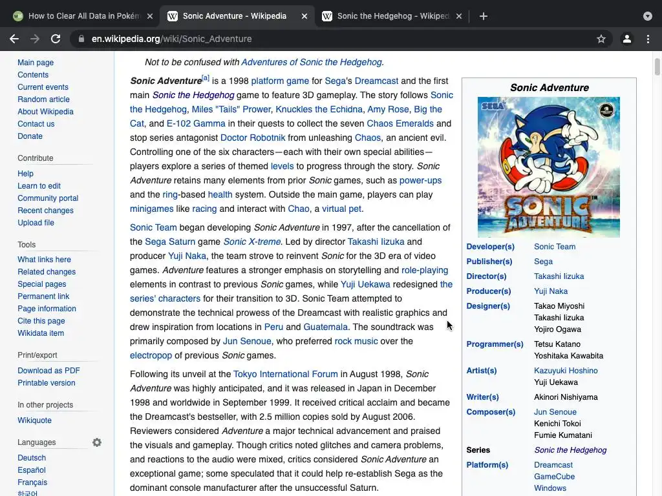Open Languages settings gear icon
Viewport: 662px width, 496px height.
tap(97, 442)
